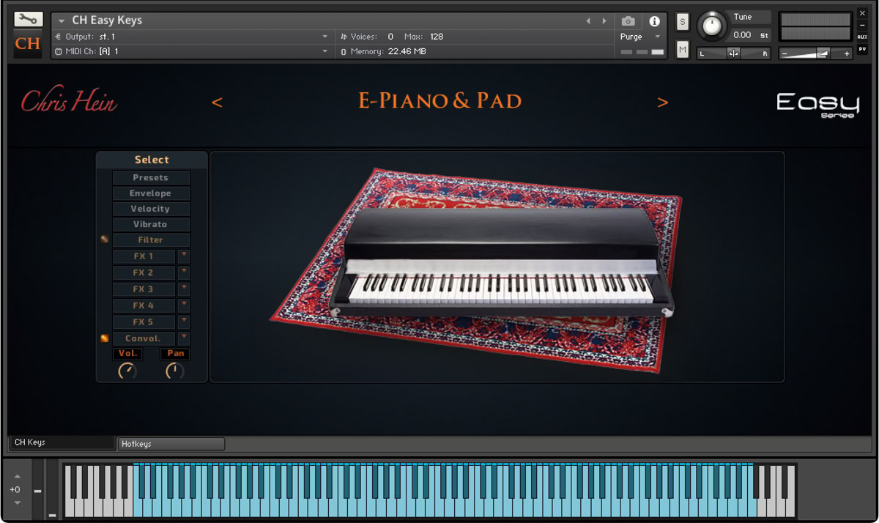
Task: Select the previous instrument arrow in header
Action: pyautogui.click(x=587, y=21)
